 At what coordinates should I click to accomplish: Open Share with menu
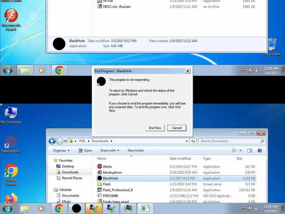point(110,150)
